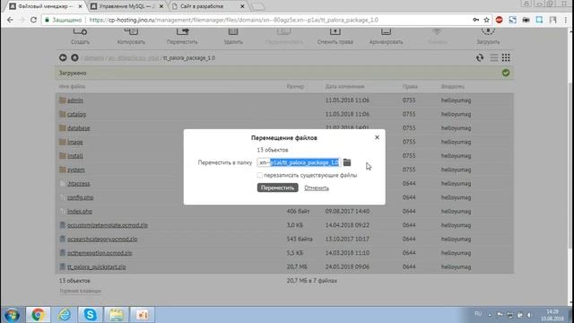Select occustomizetemplate.ocmod.zip file
The height and width of the screenshot is (323, 574).
pyautogui.click(x=108, y=225)
